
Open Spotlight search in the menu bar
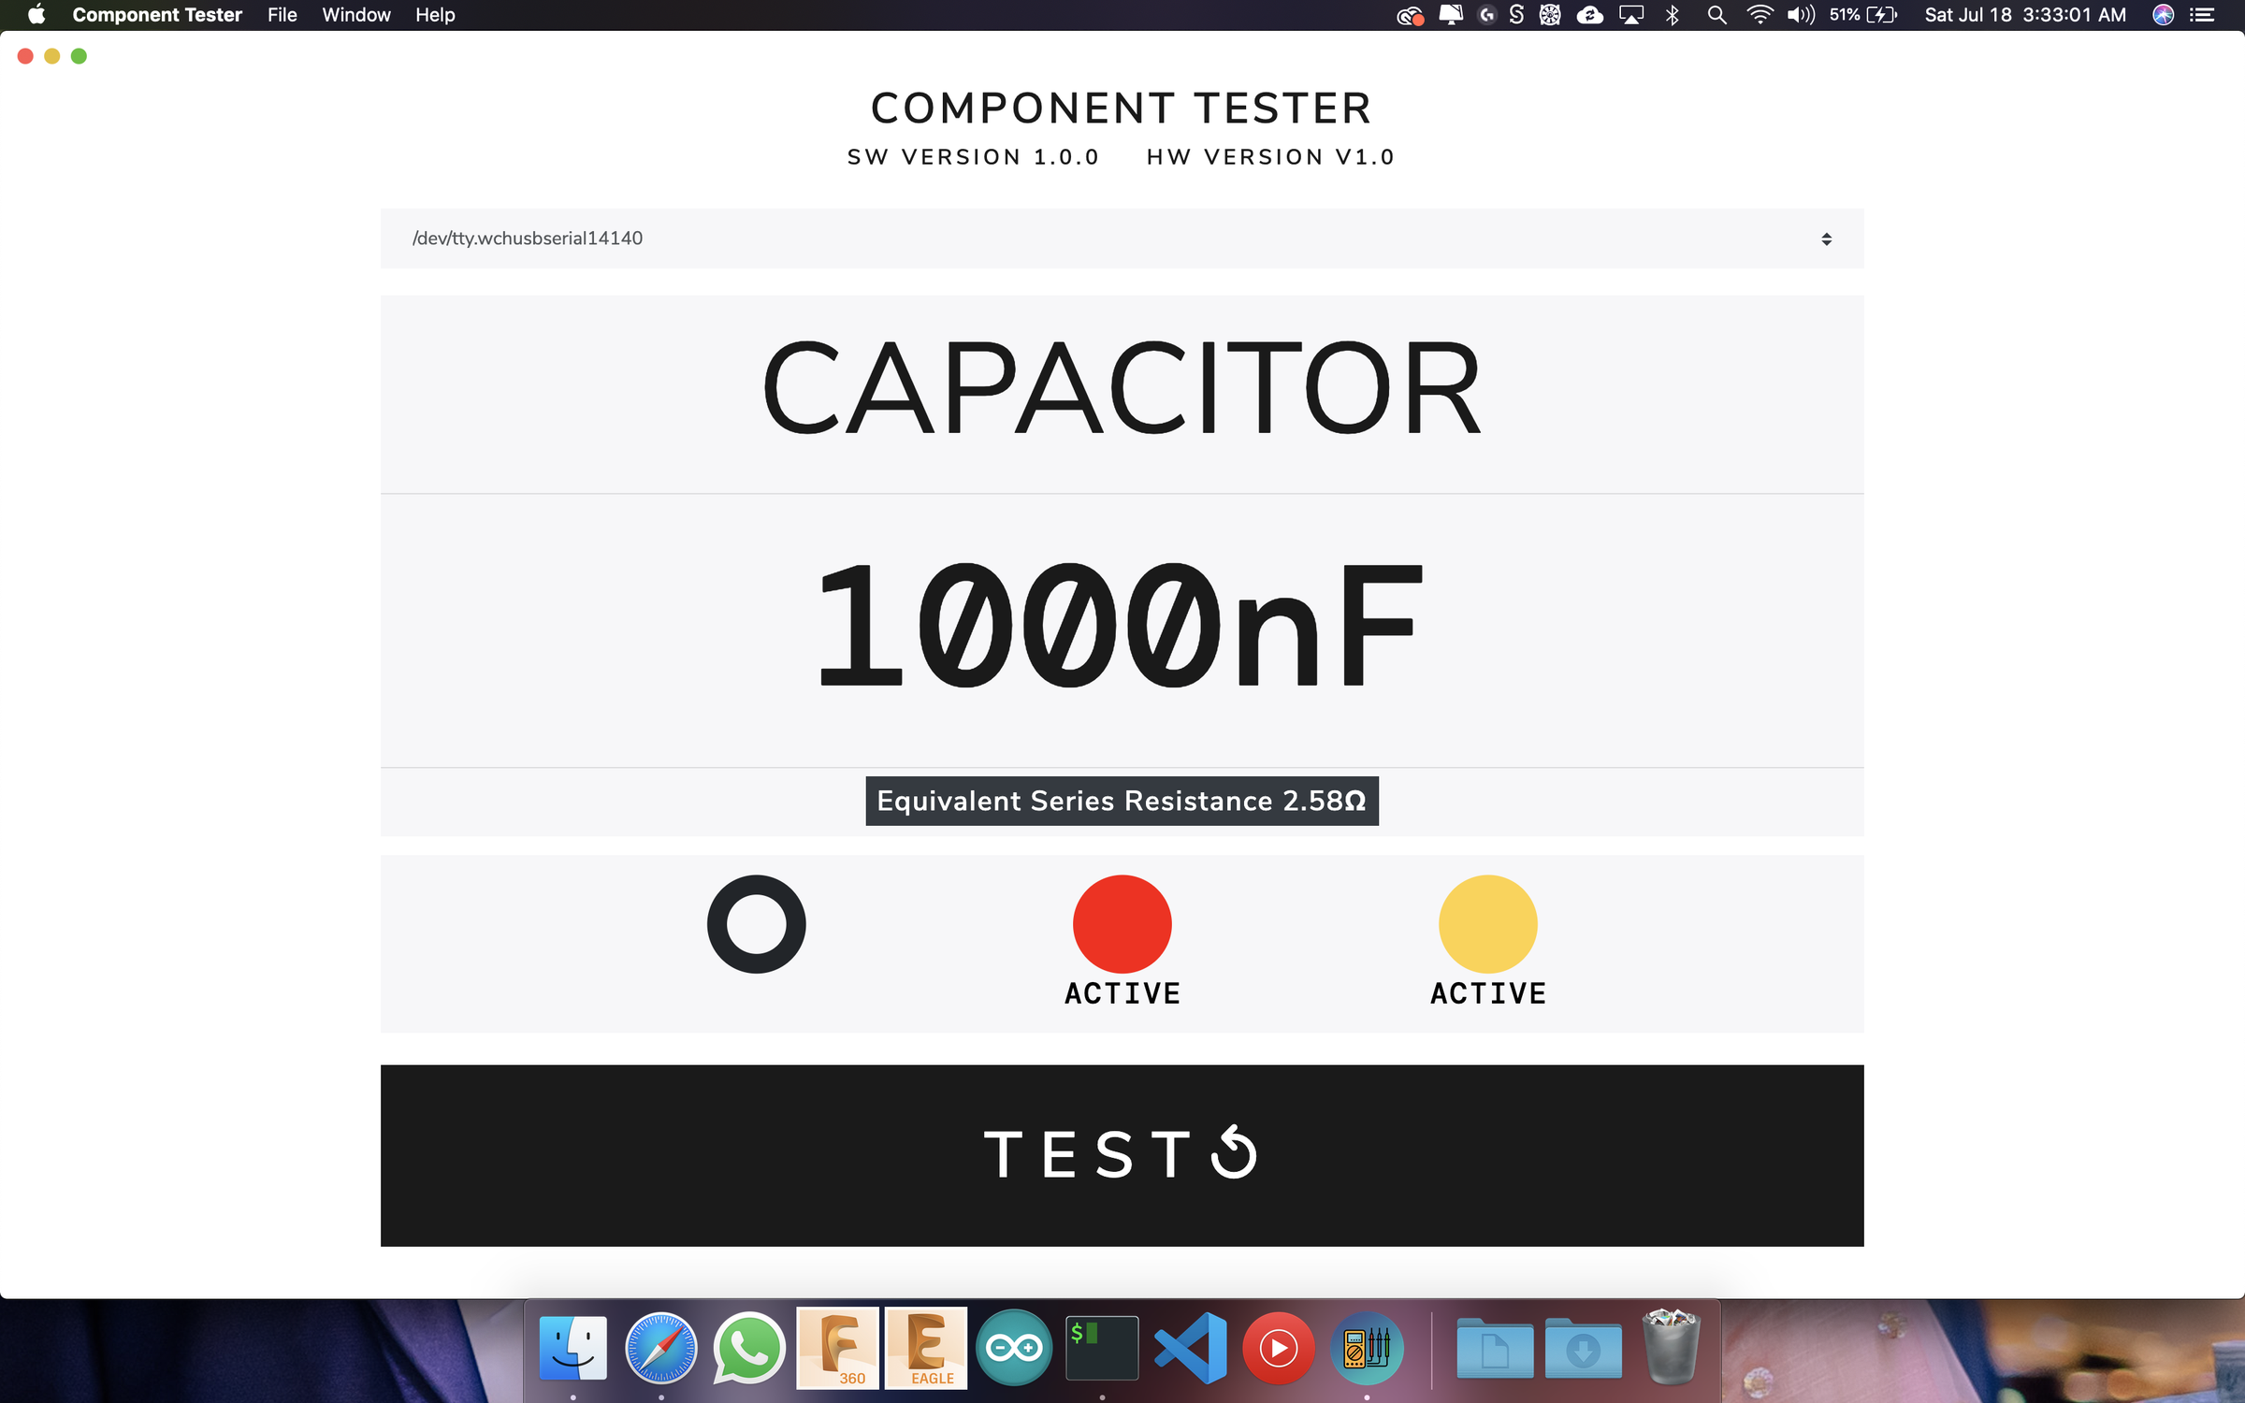coord(1716,15)
